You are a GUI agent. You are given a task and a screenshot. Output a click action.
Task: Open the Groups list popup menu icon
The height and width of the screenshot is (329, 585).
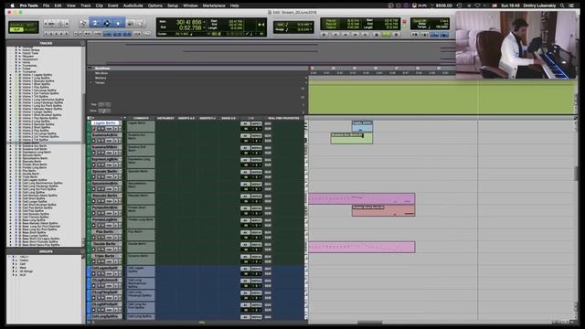click(x=82, y=251)
